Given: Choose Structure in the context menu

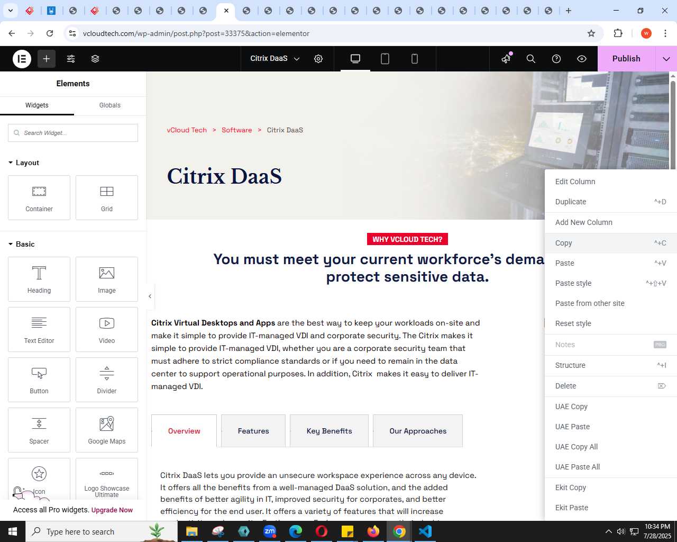Looking at the screenshot, I should pyautogui.click(x=611, y=365).
